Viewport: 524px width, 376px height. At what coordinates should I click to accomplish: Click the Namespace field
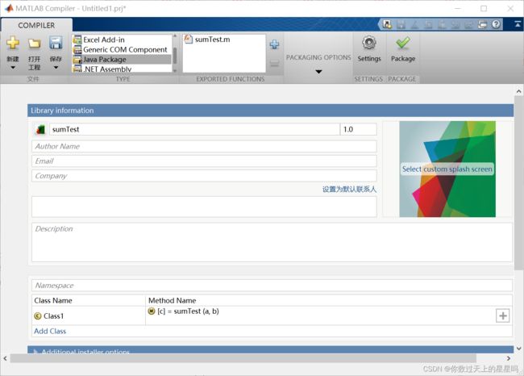[x=272, y=286]
